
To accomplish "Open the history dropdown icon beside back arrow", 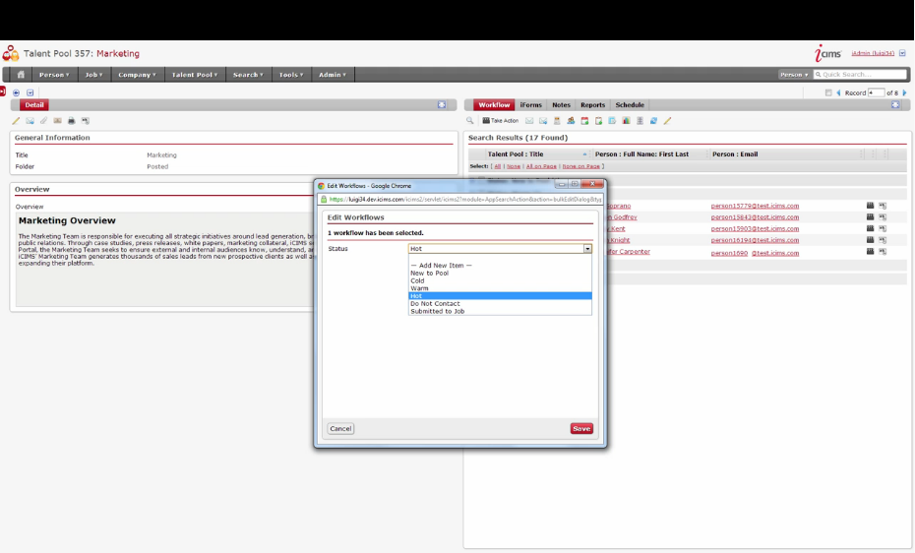I will pos(30,92).
